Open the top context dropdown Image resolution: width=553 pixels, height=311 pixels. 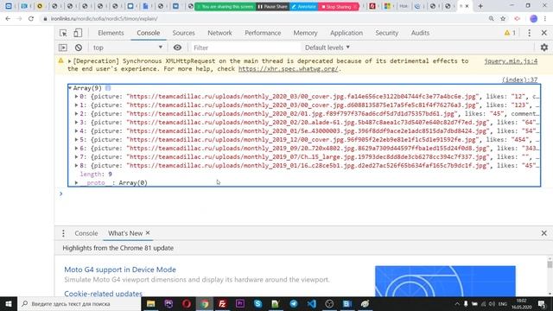[x=128, y=48]
